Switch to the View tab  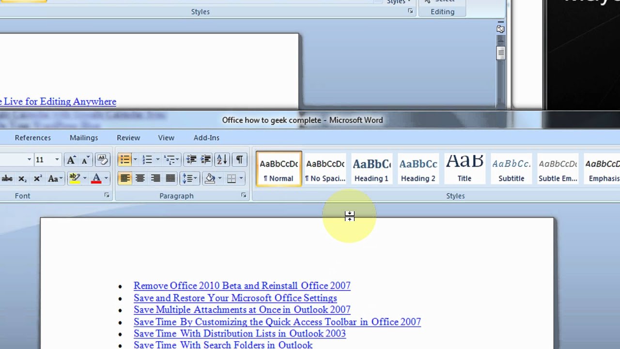(166, 138)
